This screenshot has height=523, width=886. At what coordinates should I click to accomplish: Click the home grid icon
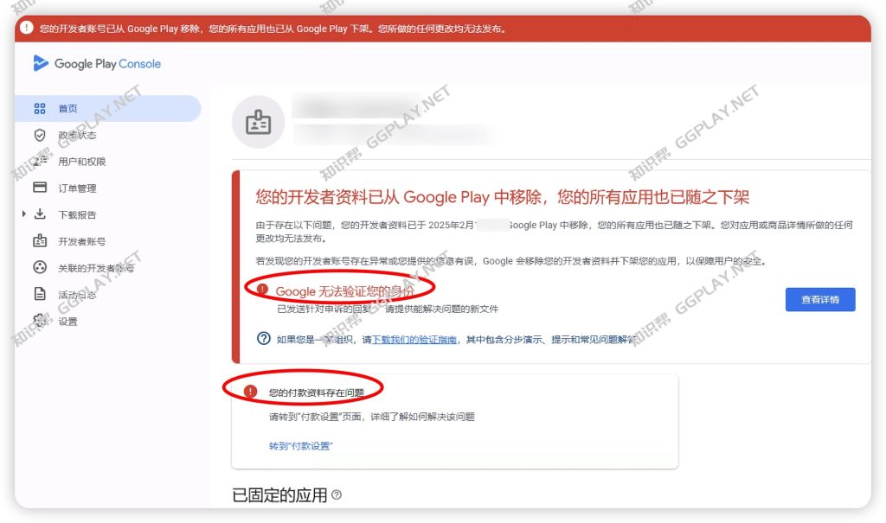click(40, 108)
